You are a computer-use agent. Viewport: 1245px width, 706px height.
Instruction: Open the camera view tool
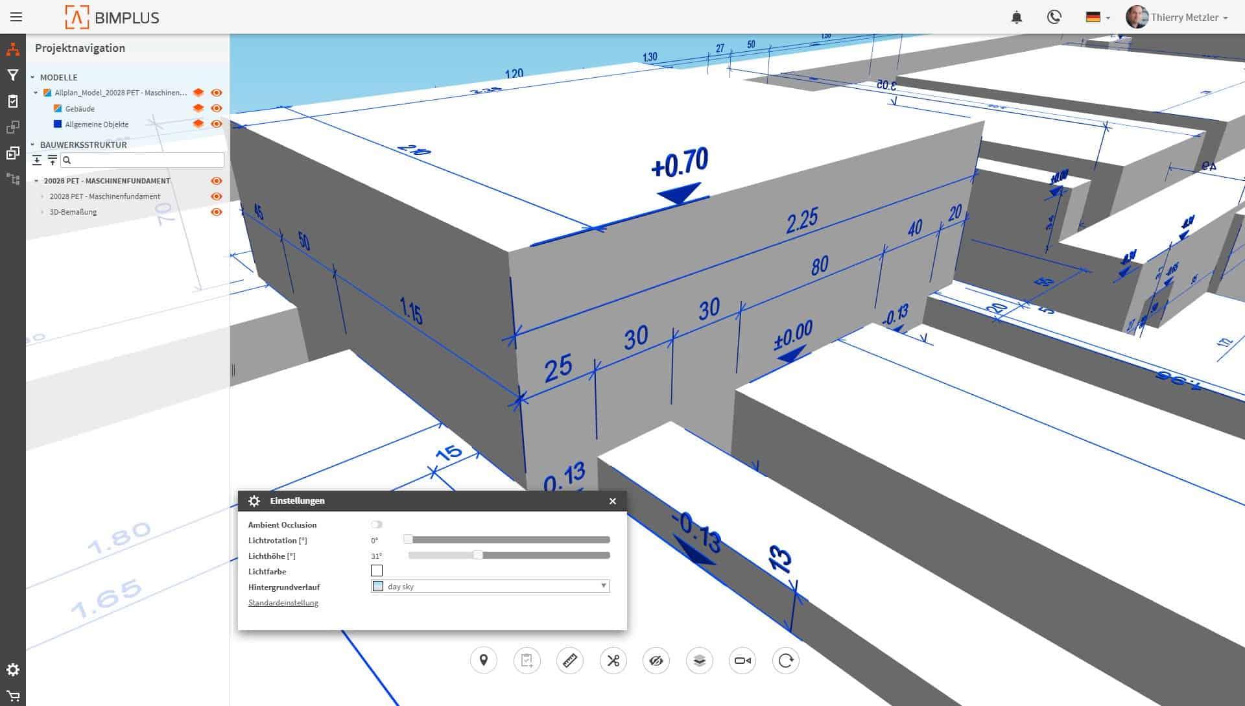[x=742, y=661]
